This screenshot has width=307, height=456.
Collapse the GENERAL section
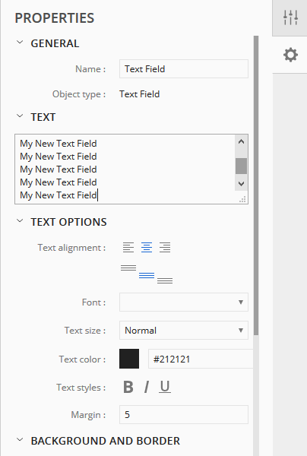click(x=20, y=42)
